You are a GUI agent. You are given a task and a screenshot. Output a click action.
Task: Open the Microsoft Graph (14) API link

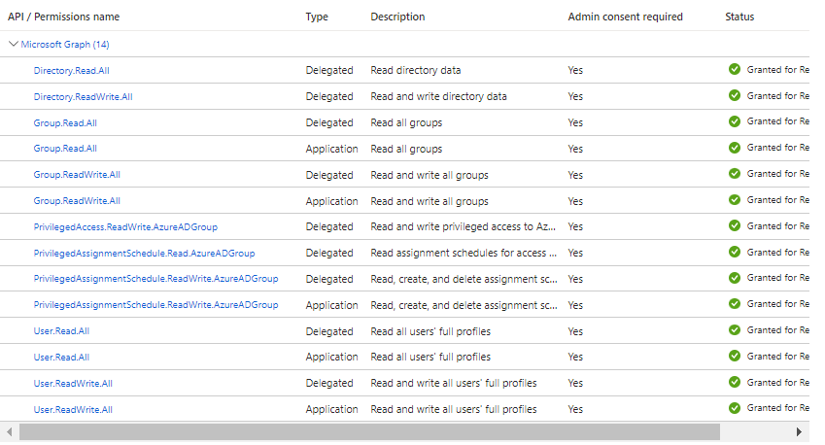tap(65, 44)
